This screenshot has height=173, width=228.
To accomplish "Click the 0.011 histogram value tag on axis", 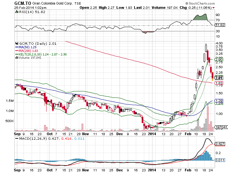I will [x=220, y=160].
